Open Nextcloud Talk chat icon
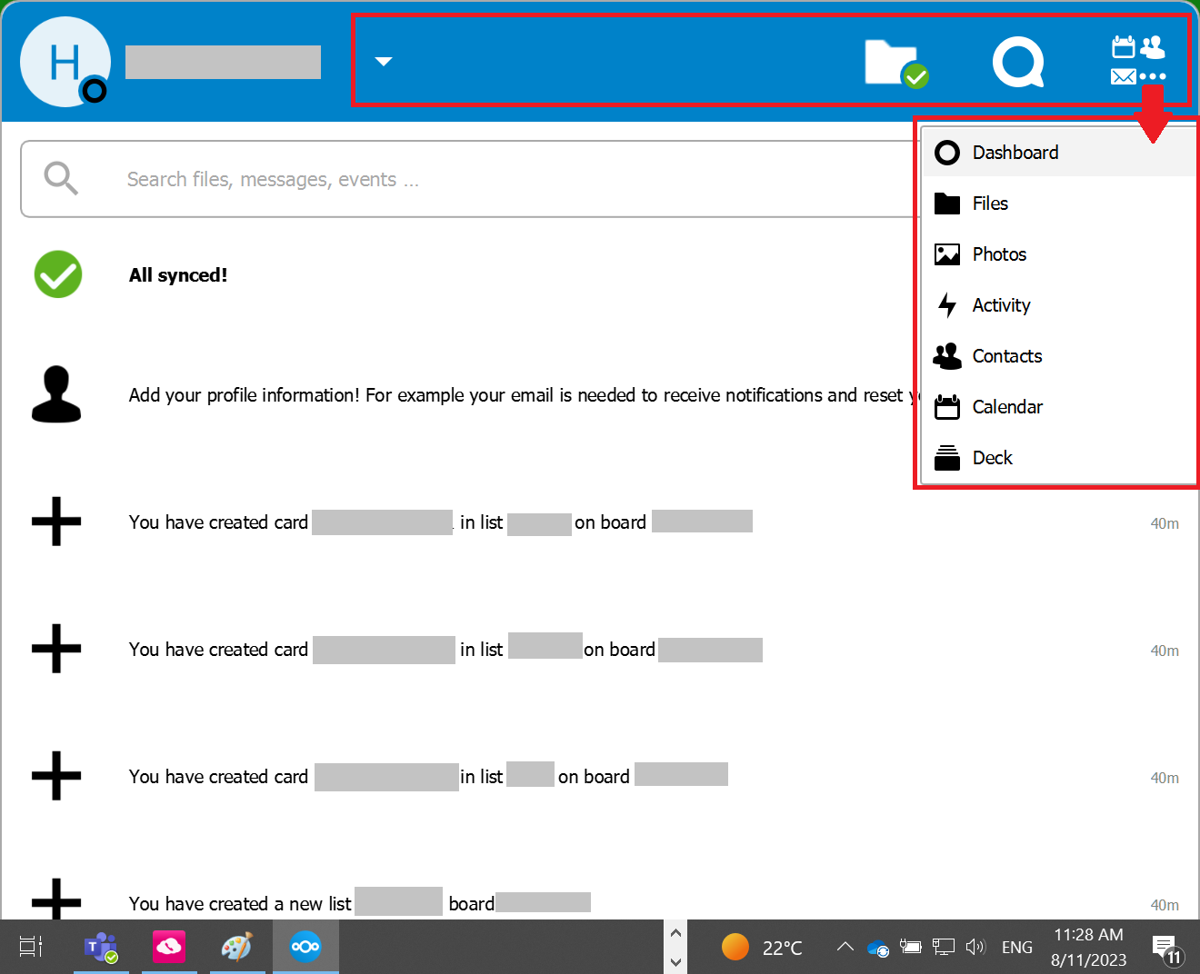The height and width of the screenshot is (974, 1200). [1017, 62]
